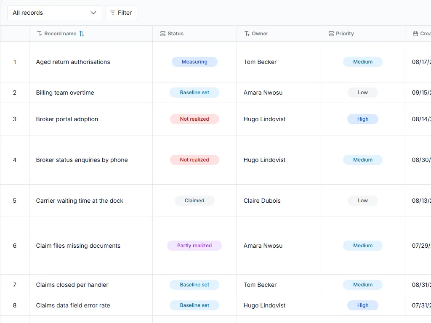Open the record 'Billing team overtime'

[65, 93]
